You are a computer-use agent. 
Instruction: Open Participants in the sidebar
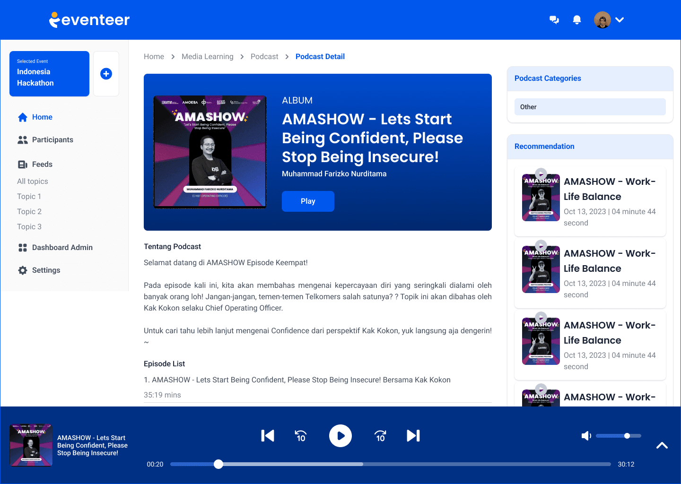tap(52, 140)
